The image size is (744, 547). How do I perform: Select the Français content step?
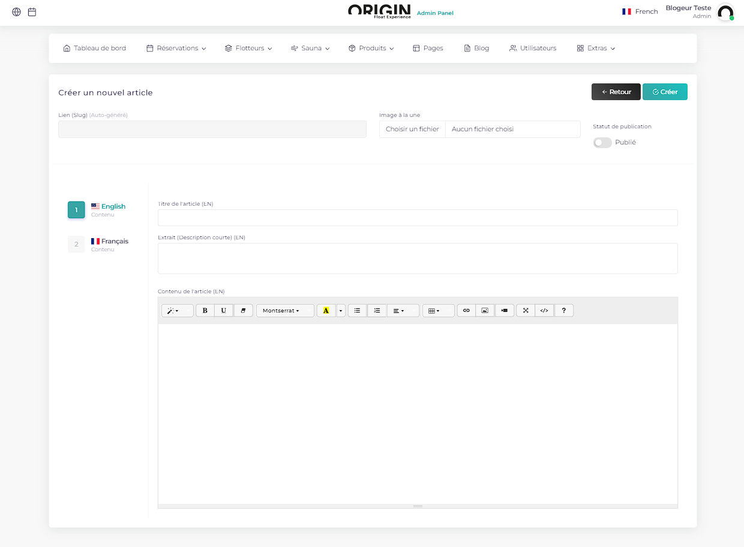pyautogui.click(x=98, y=245)
